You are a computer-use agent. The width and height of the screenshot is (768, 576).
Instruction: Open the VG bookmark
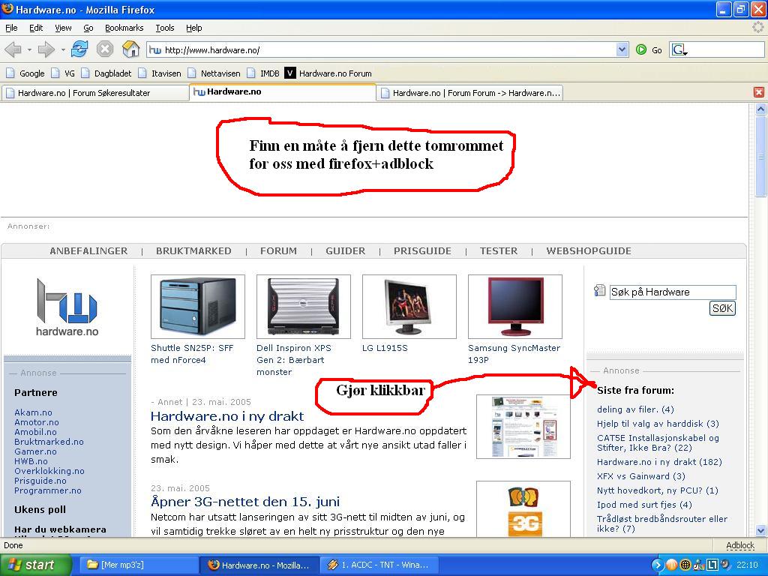tap(63, 73)
